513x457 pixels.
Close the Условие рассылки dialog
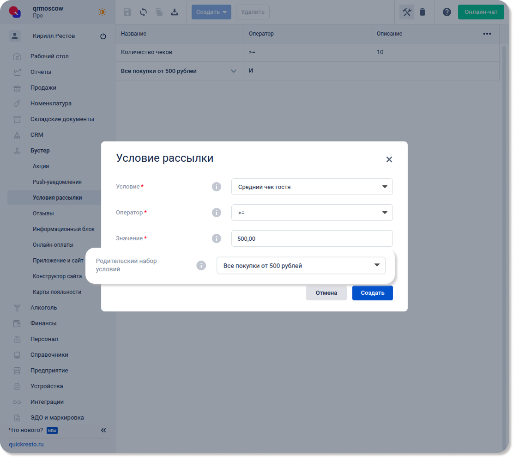click(x=389, y=159)
